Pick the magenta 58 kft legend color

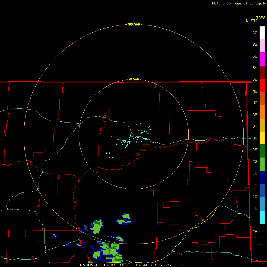click(262, 59)
